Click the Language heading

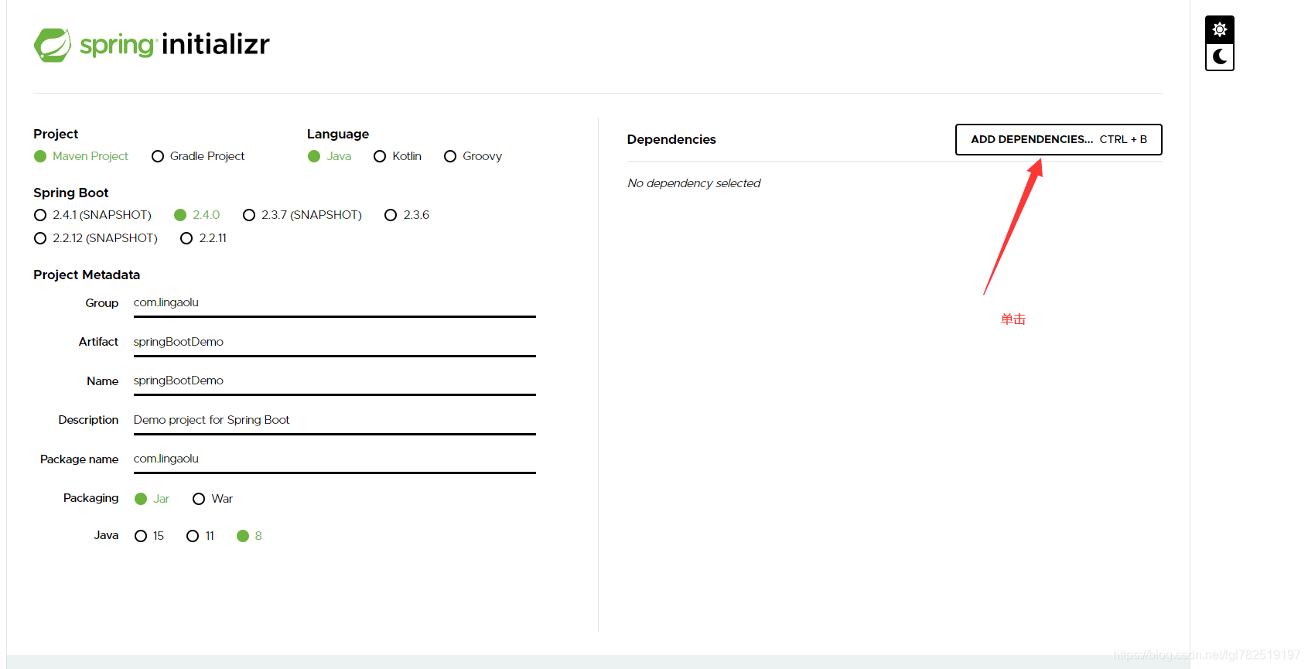tap(338, 134)
